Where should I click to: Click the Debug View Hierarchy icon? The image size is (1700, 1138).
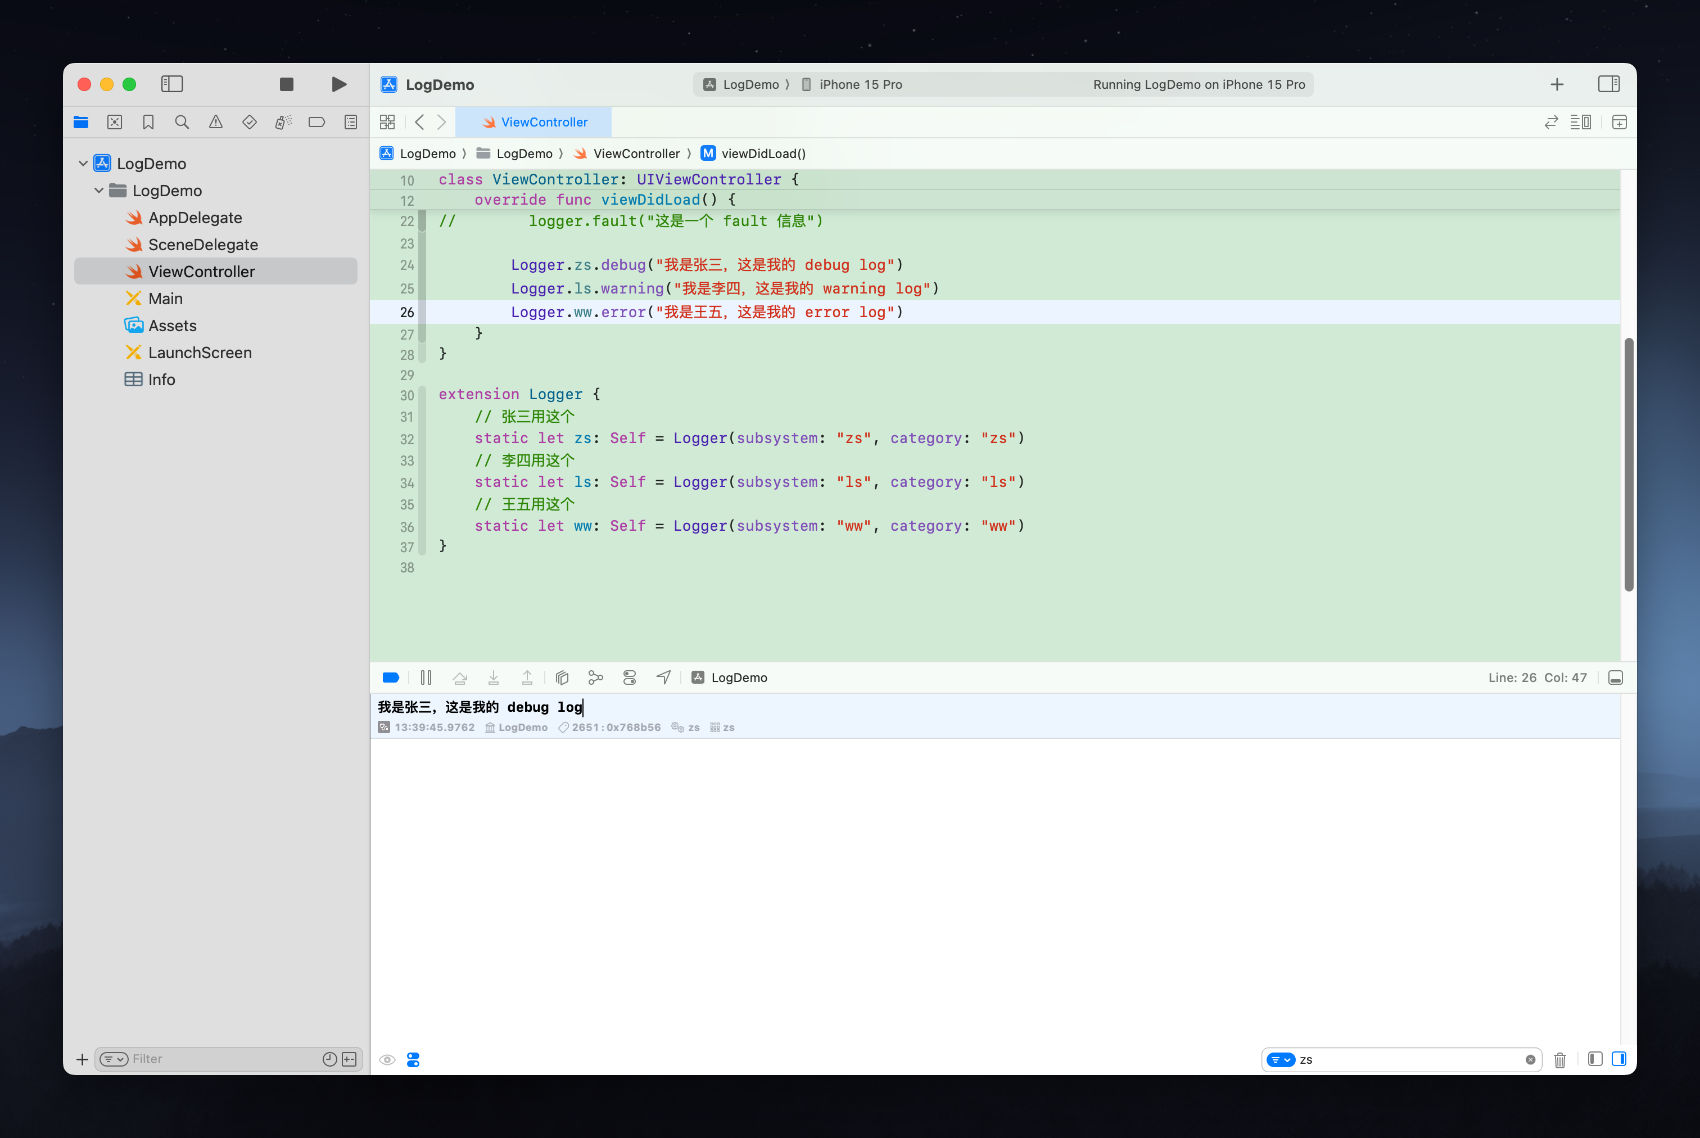point(562,677)
